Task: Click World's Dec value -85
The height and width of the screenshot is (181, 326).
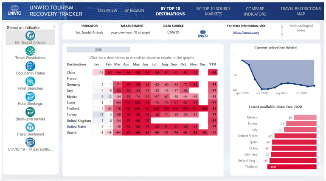Action: point(203,132)
